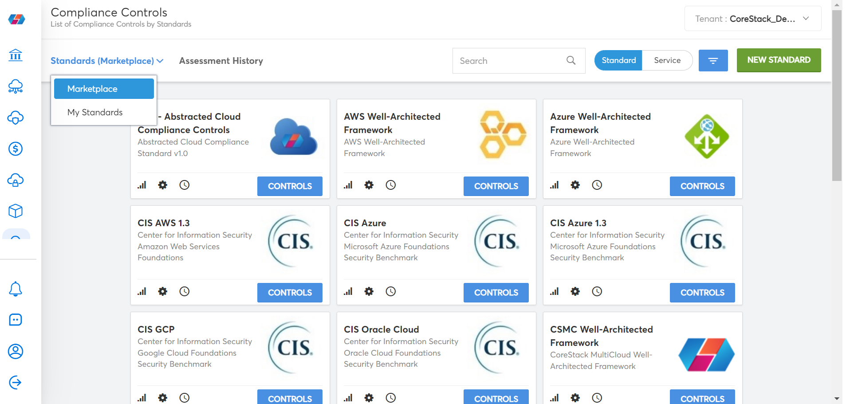Open gear icon on CIS Azure 1.3 card
This screenshot has height=404, width=846.
coord(575,291)
